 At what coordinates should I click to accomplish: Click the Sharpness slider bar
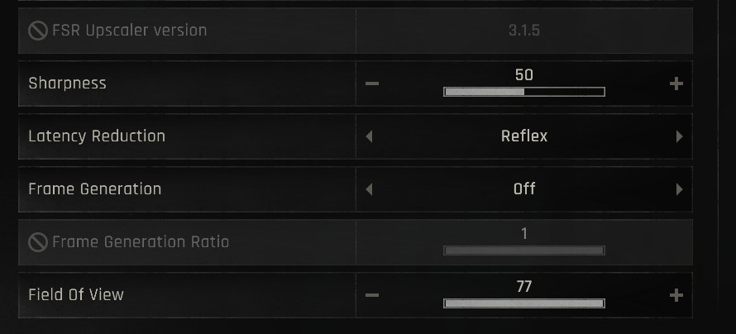[x=524, y=92]
